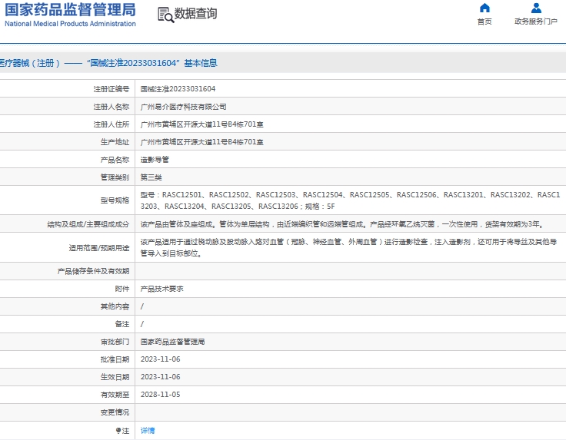Viewport: 566px width, 440px height.
Task: Click the 注册人住所 address value
Action: coord(201,124)
